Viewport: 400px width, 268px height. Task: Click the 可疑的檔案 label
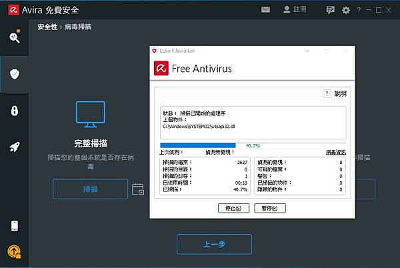click(272, 169)
